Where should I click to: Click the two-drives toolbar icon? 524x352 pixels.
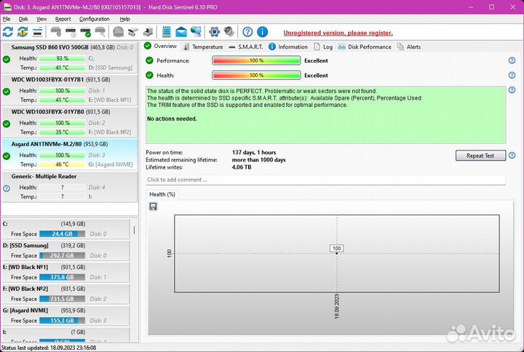pyautogui.click(x=133, y=32)
